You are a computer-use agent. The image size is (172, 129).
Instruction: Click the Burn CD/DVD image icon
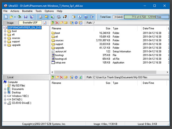pyautogui.click(x=64, y=17)
